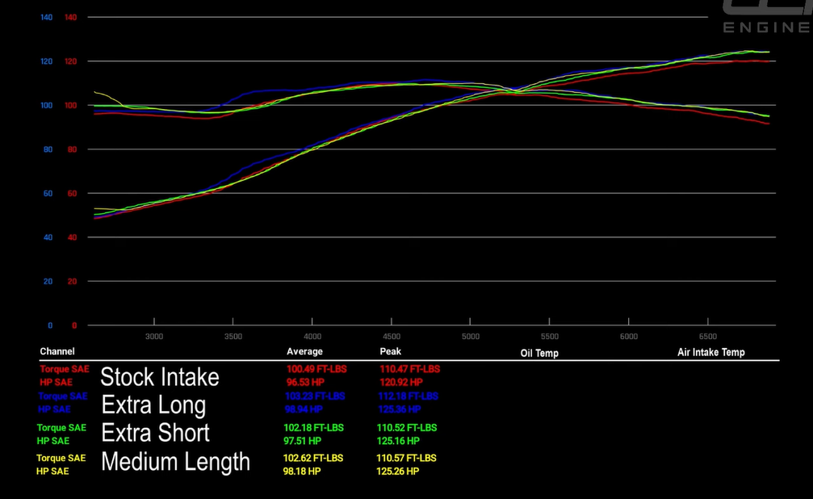Select the Stock Intake label
This screenshot has height=499, width=813.
coord(160,377)
